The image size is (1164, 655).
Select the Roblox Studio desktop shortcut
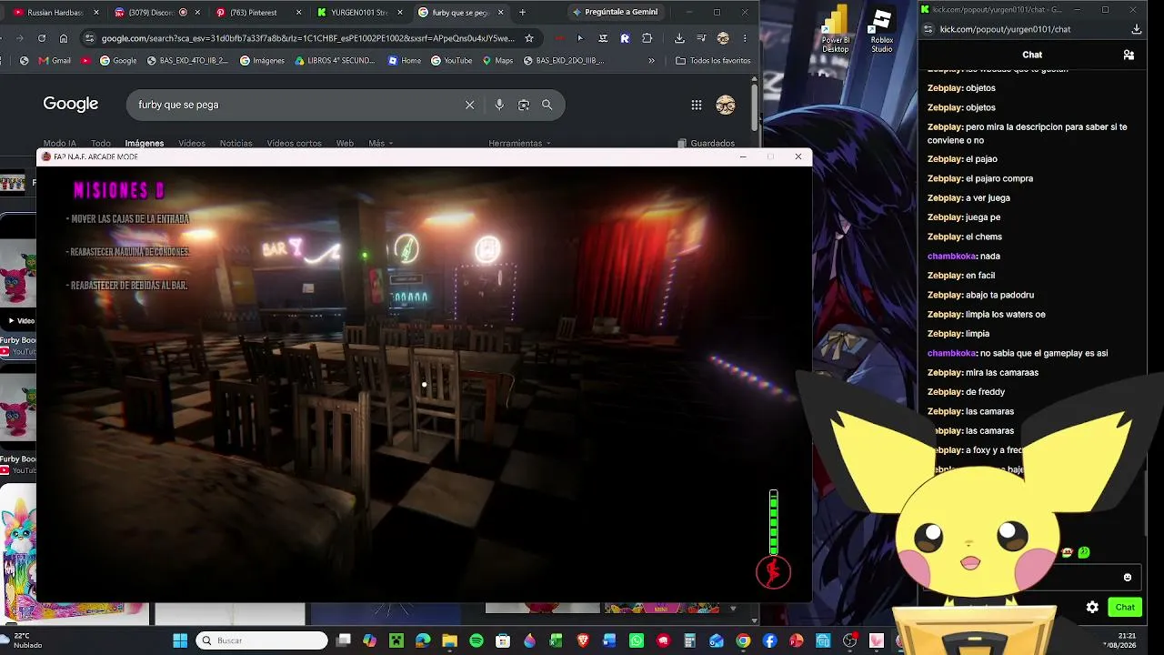(881, 29)
